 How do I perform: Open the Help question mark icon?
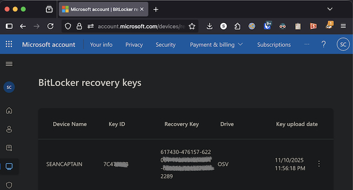point(323,44)
